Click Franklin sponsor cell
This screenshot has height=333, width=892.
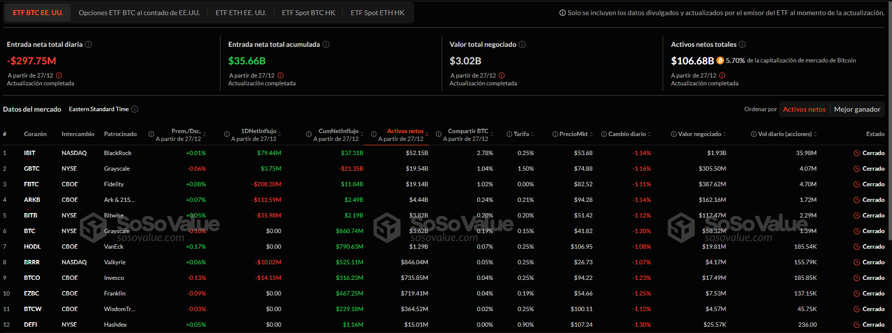[x=115, y=294]
